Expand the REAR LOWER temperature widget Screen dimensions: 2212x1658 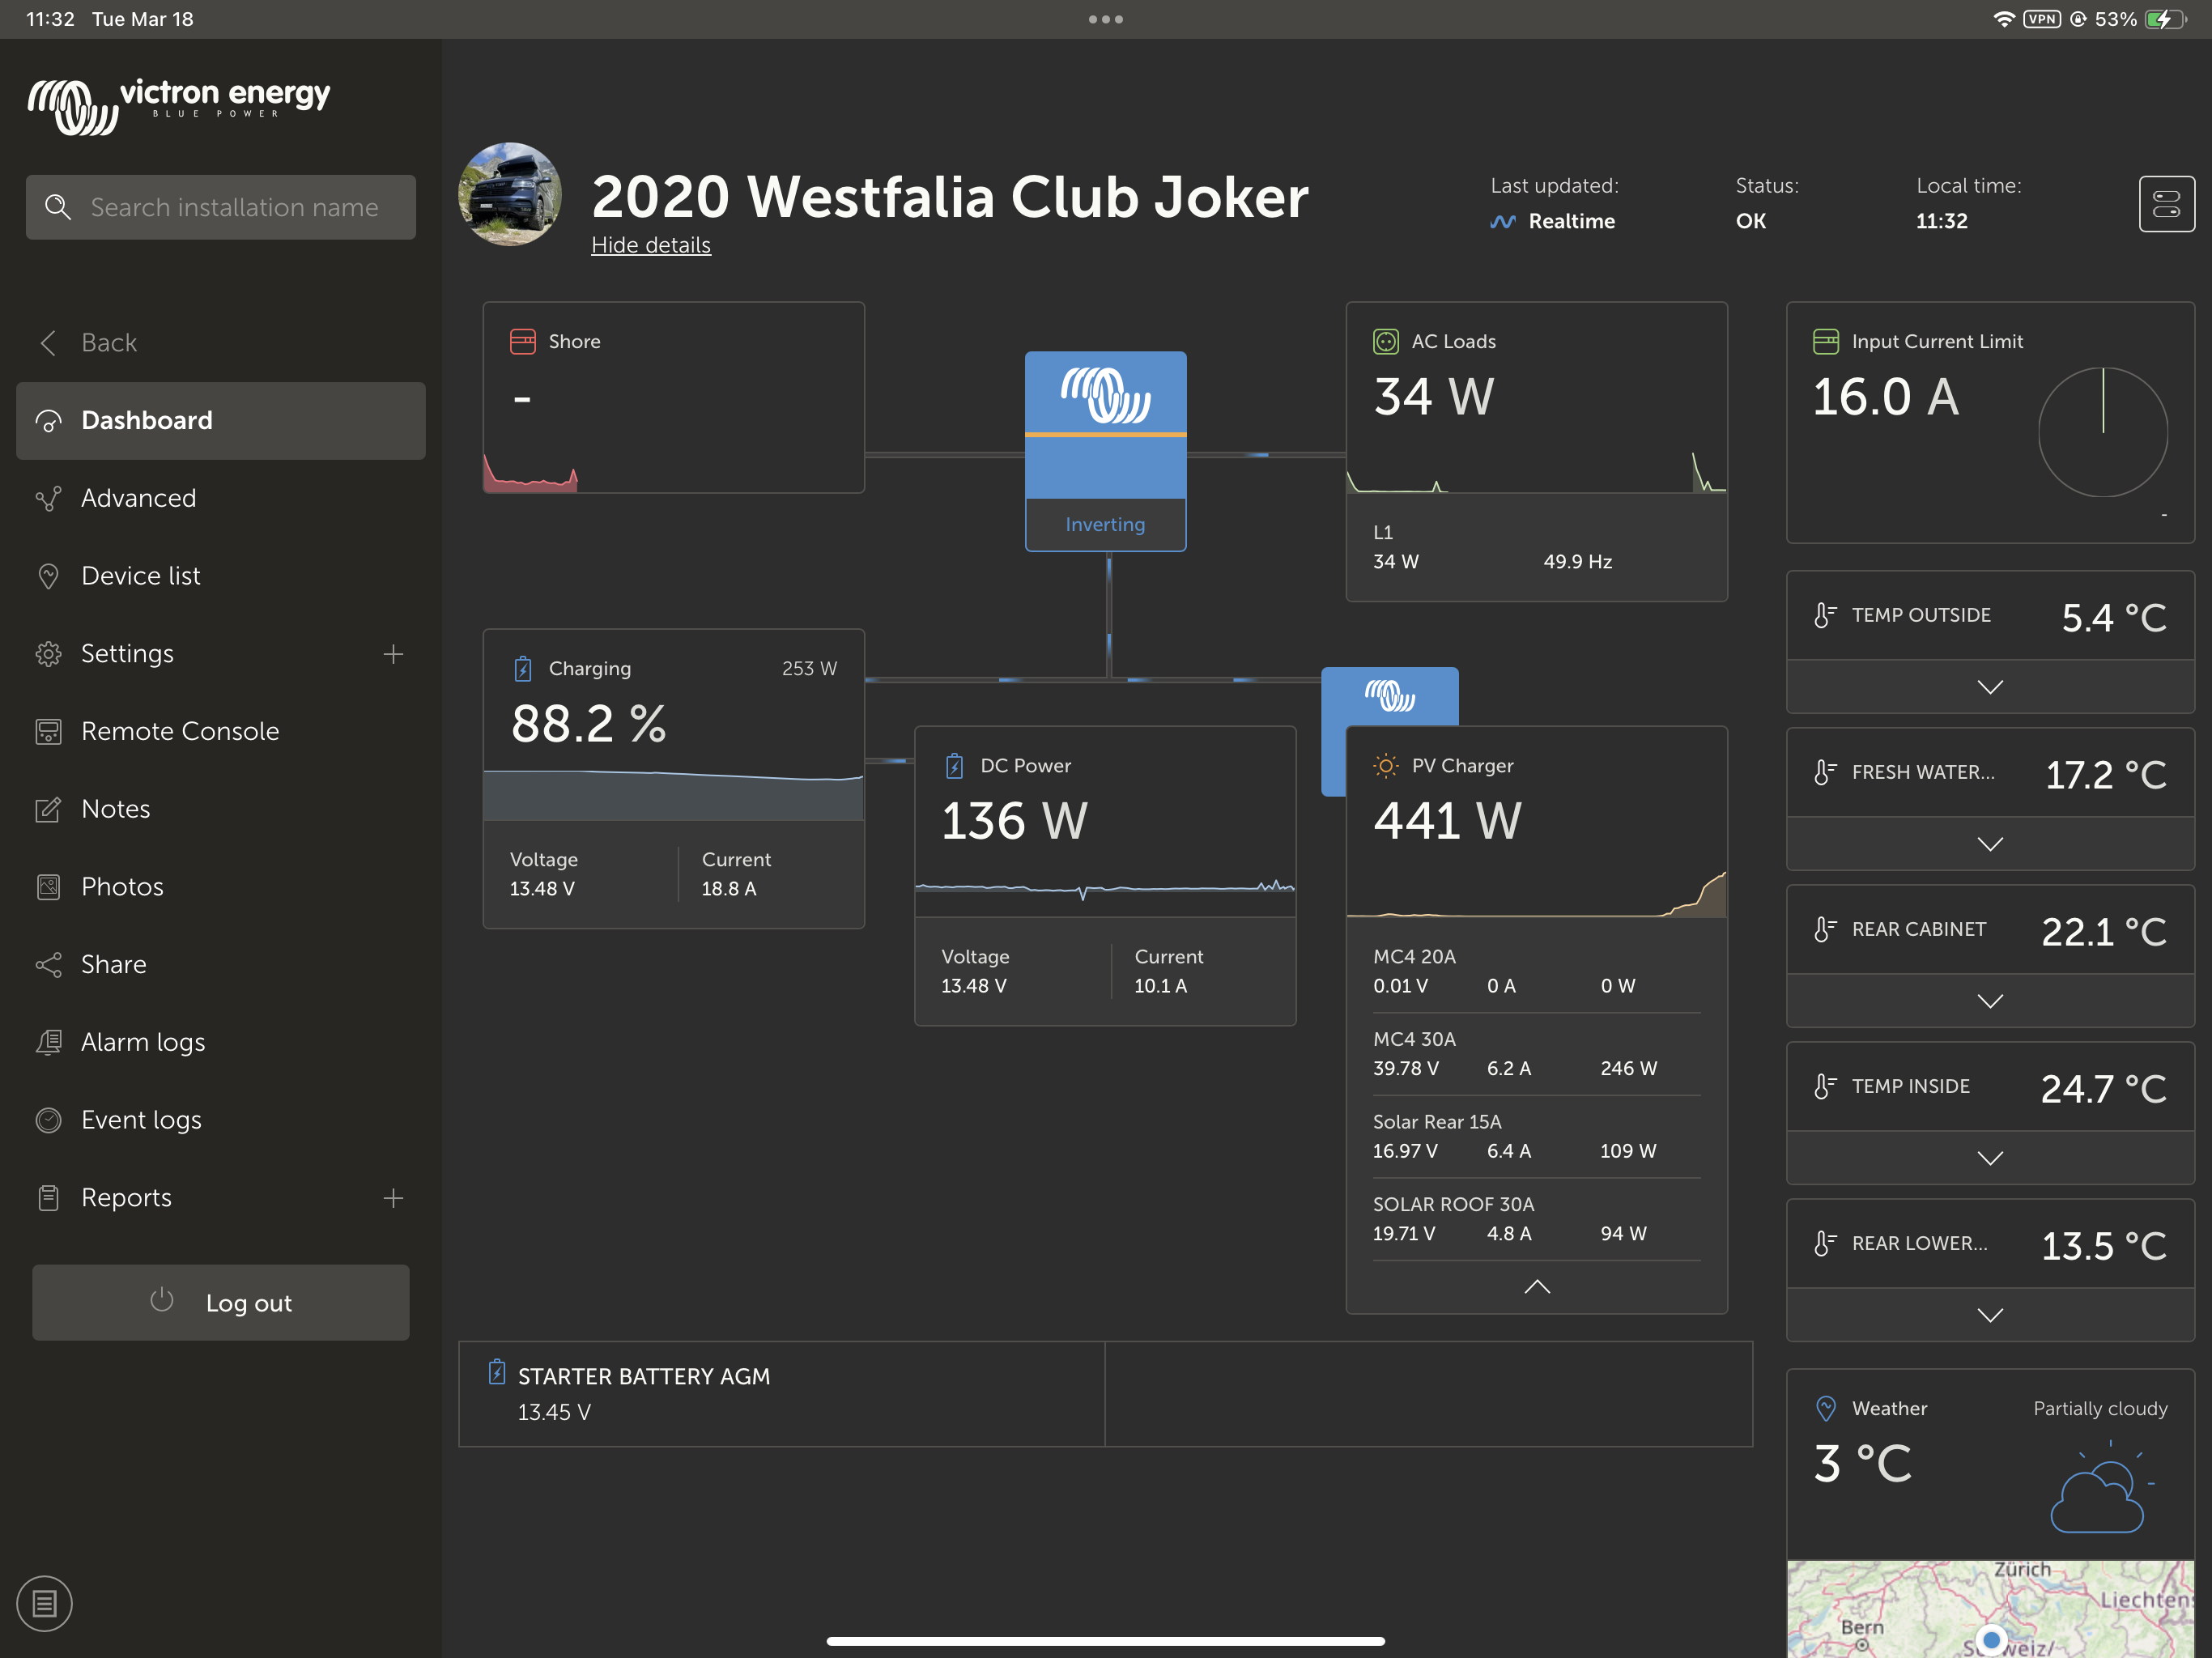pos(1990,1315)
